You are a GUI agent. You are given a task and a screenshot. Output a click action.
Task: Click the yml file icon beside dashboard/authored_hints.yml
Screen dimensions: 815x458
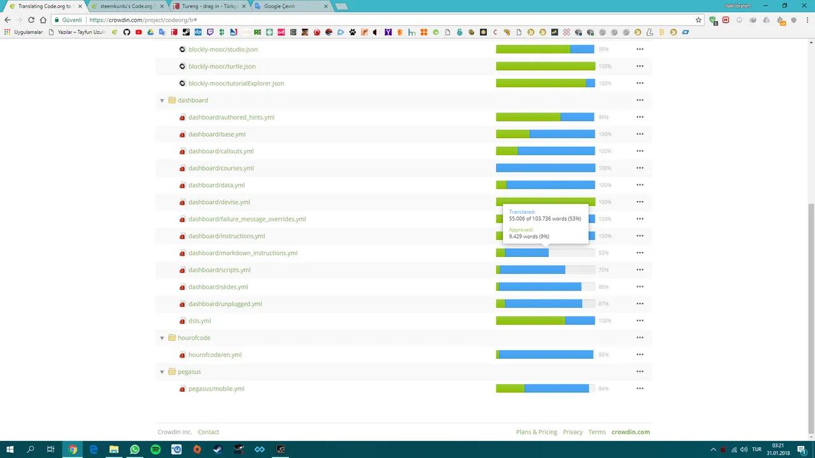click(182, 117)
